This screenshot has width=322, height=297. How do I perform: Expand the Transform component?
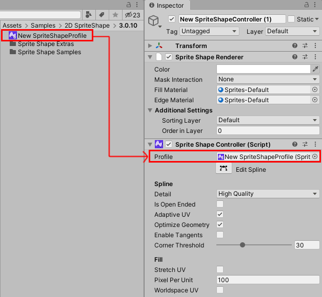pyautogui.click(x=150, y=46)
